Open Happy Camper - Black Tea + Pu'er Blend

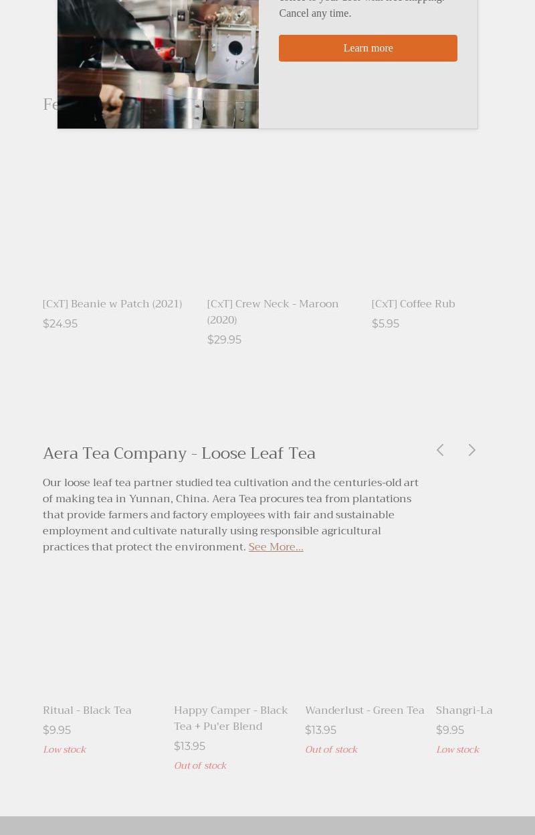tap(231, 718)
